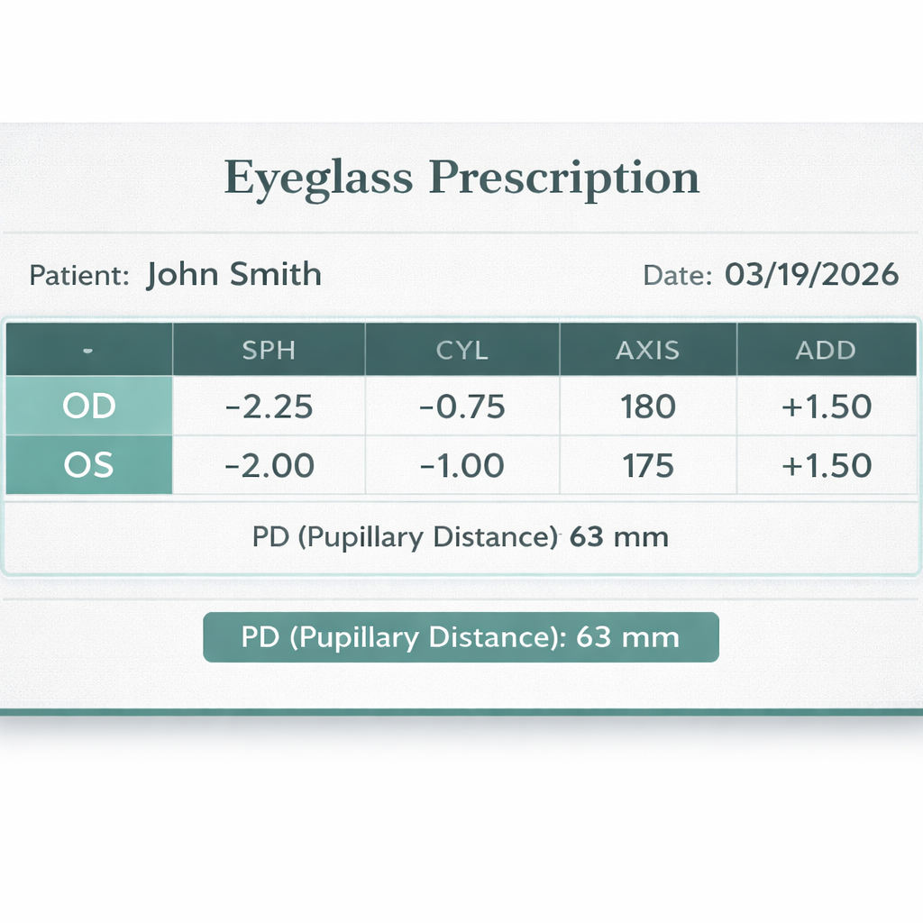Select the OS row label

click(x=89, y=465)
